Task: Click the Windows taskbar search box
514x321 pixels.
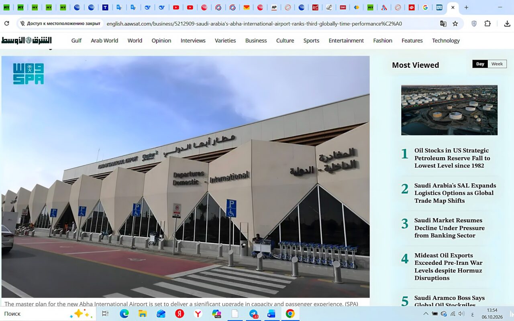Action: (x=48, y=314)
